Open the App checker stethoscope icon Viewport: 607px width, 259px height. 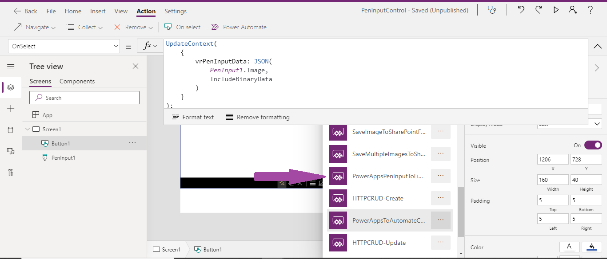pyautogui.click(x=491, y=10)
